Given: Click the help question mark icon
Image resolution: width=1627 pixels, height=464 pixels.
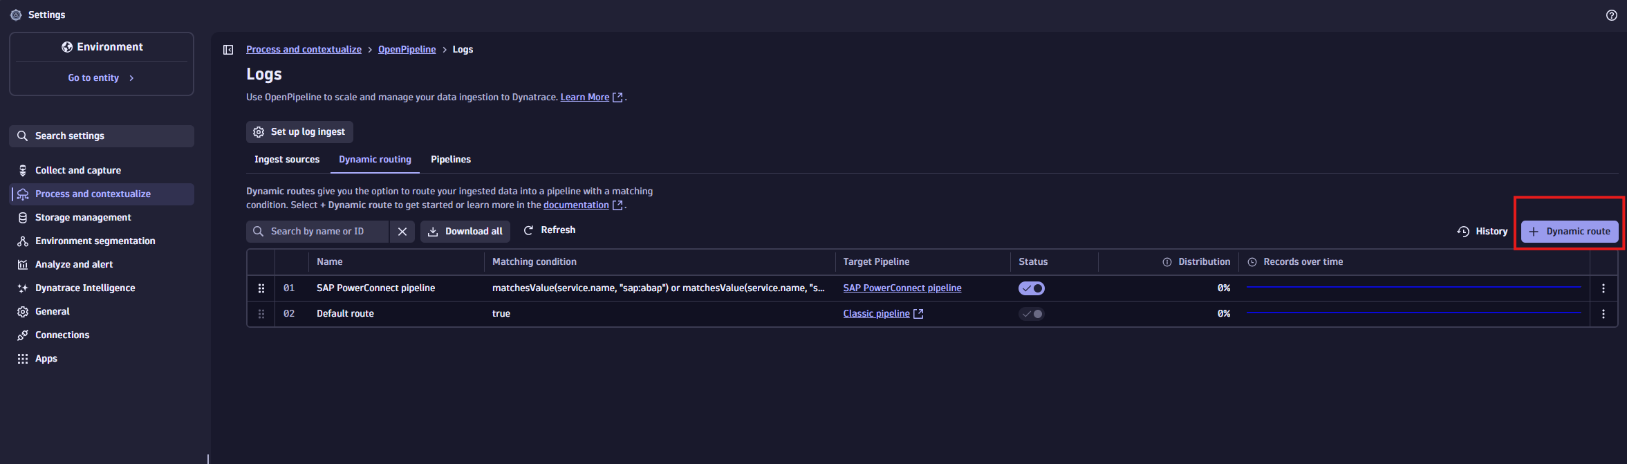Looking at the screenshot, I should pos(1611,15).
